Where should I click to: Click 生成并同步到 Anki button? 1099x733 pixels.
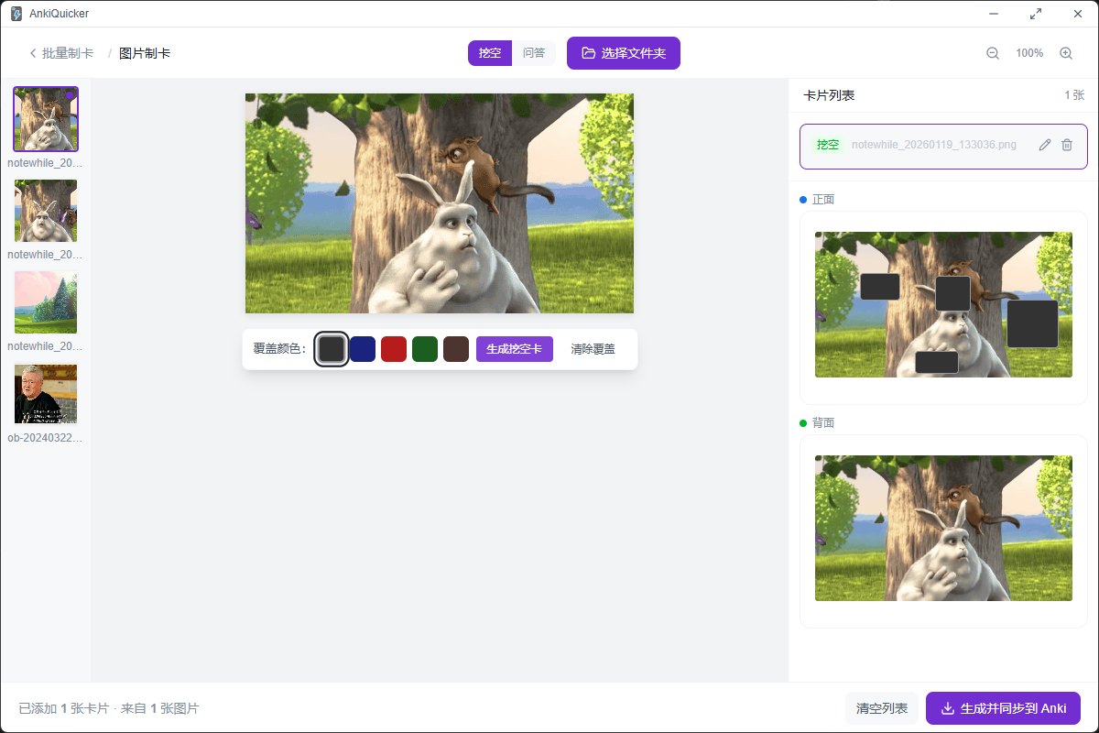(x=1004, y=708)
